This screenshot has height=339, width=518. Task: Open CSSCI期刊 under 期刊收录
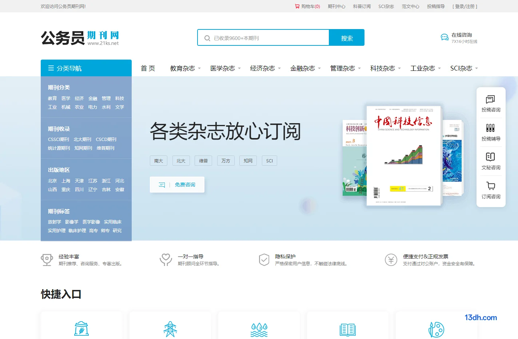(59, 140)
